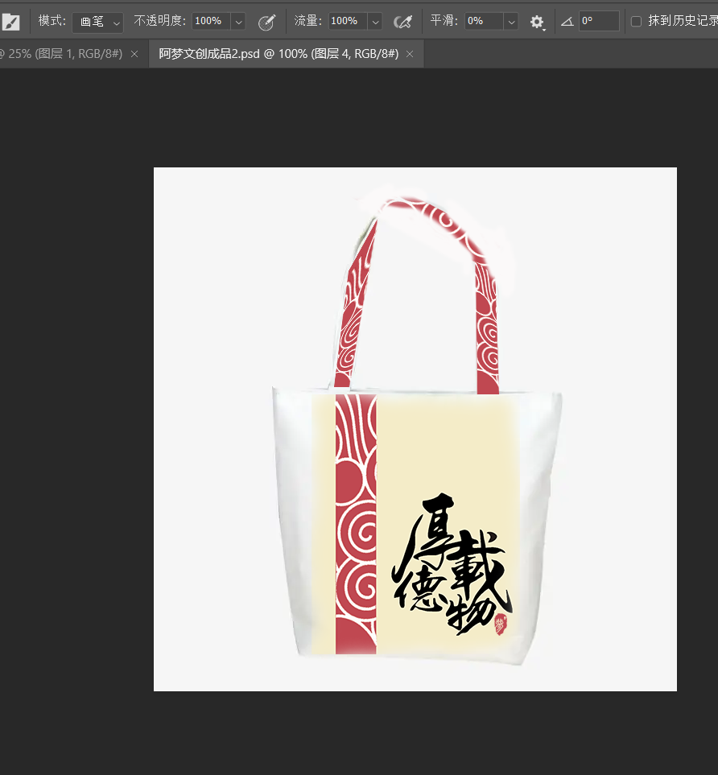Click the angle 0° input field
Screen dimensions: 718x775
tap(599, 21)
